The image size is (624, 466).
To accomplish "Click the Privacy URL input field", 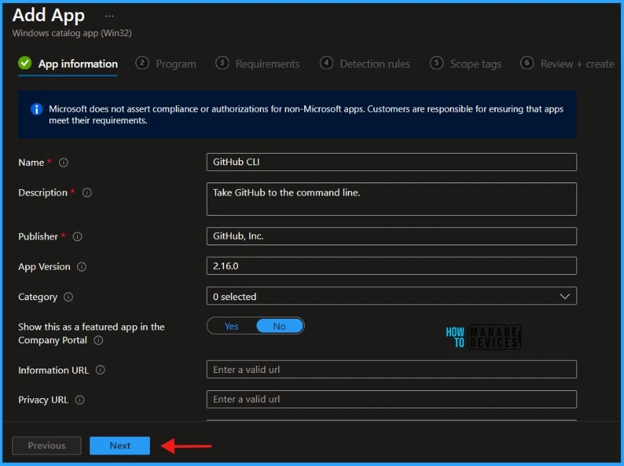I will (391, 399).
